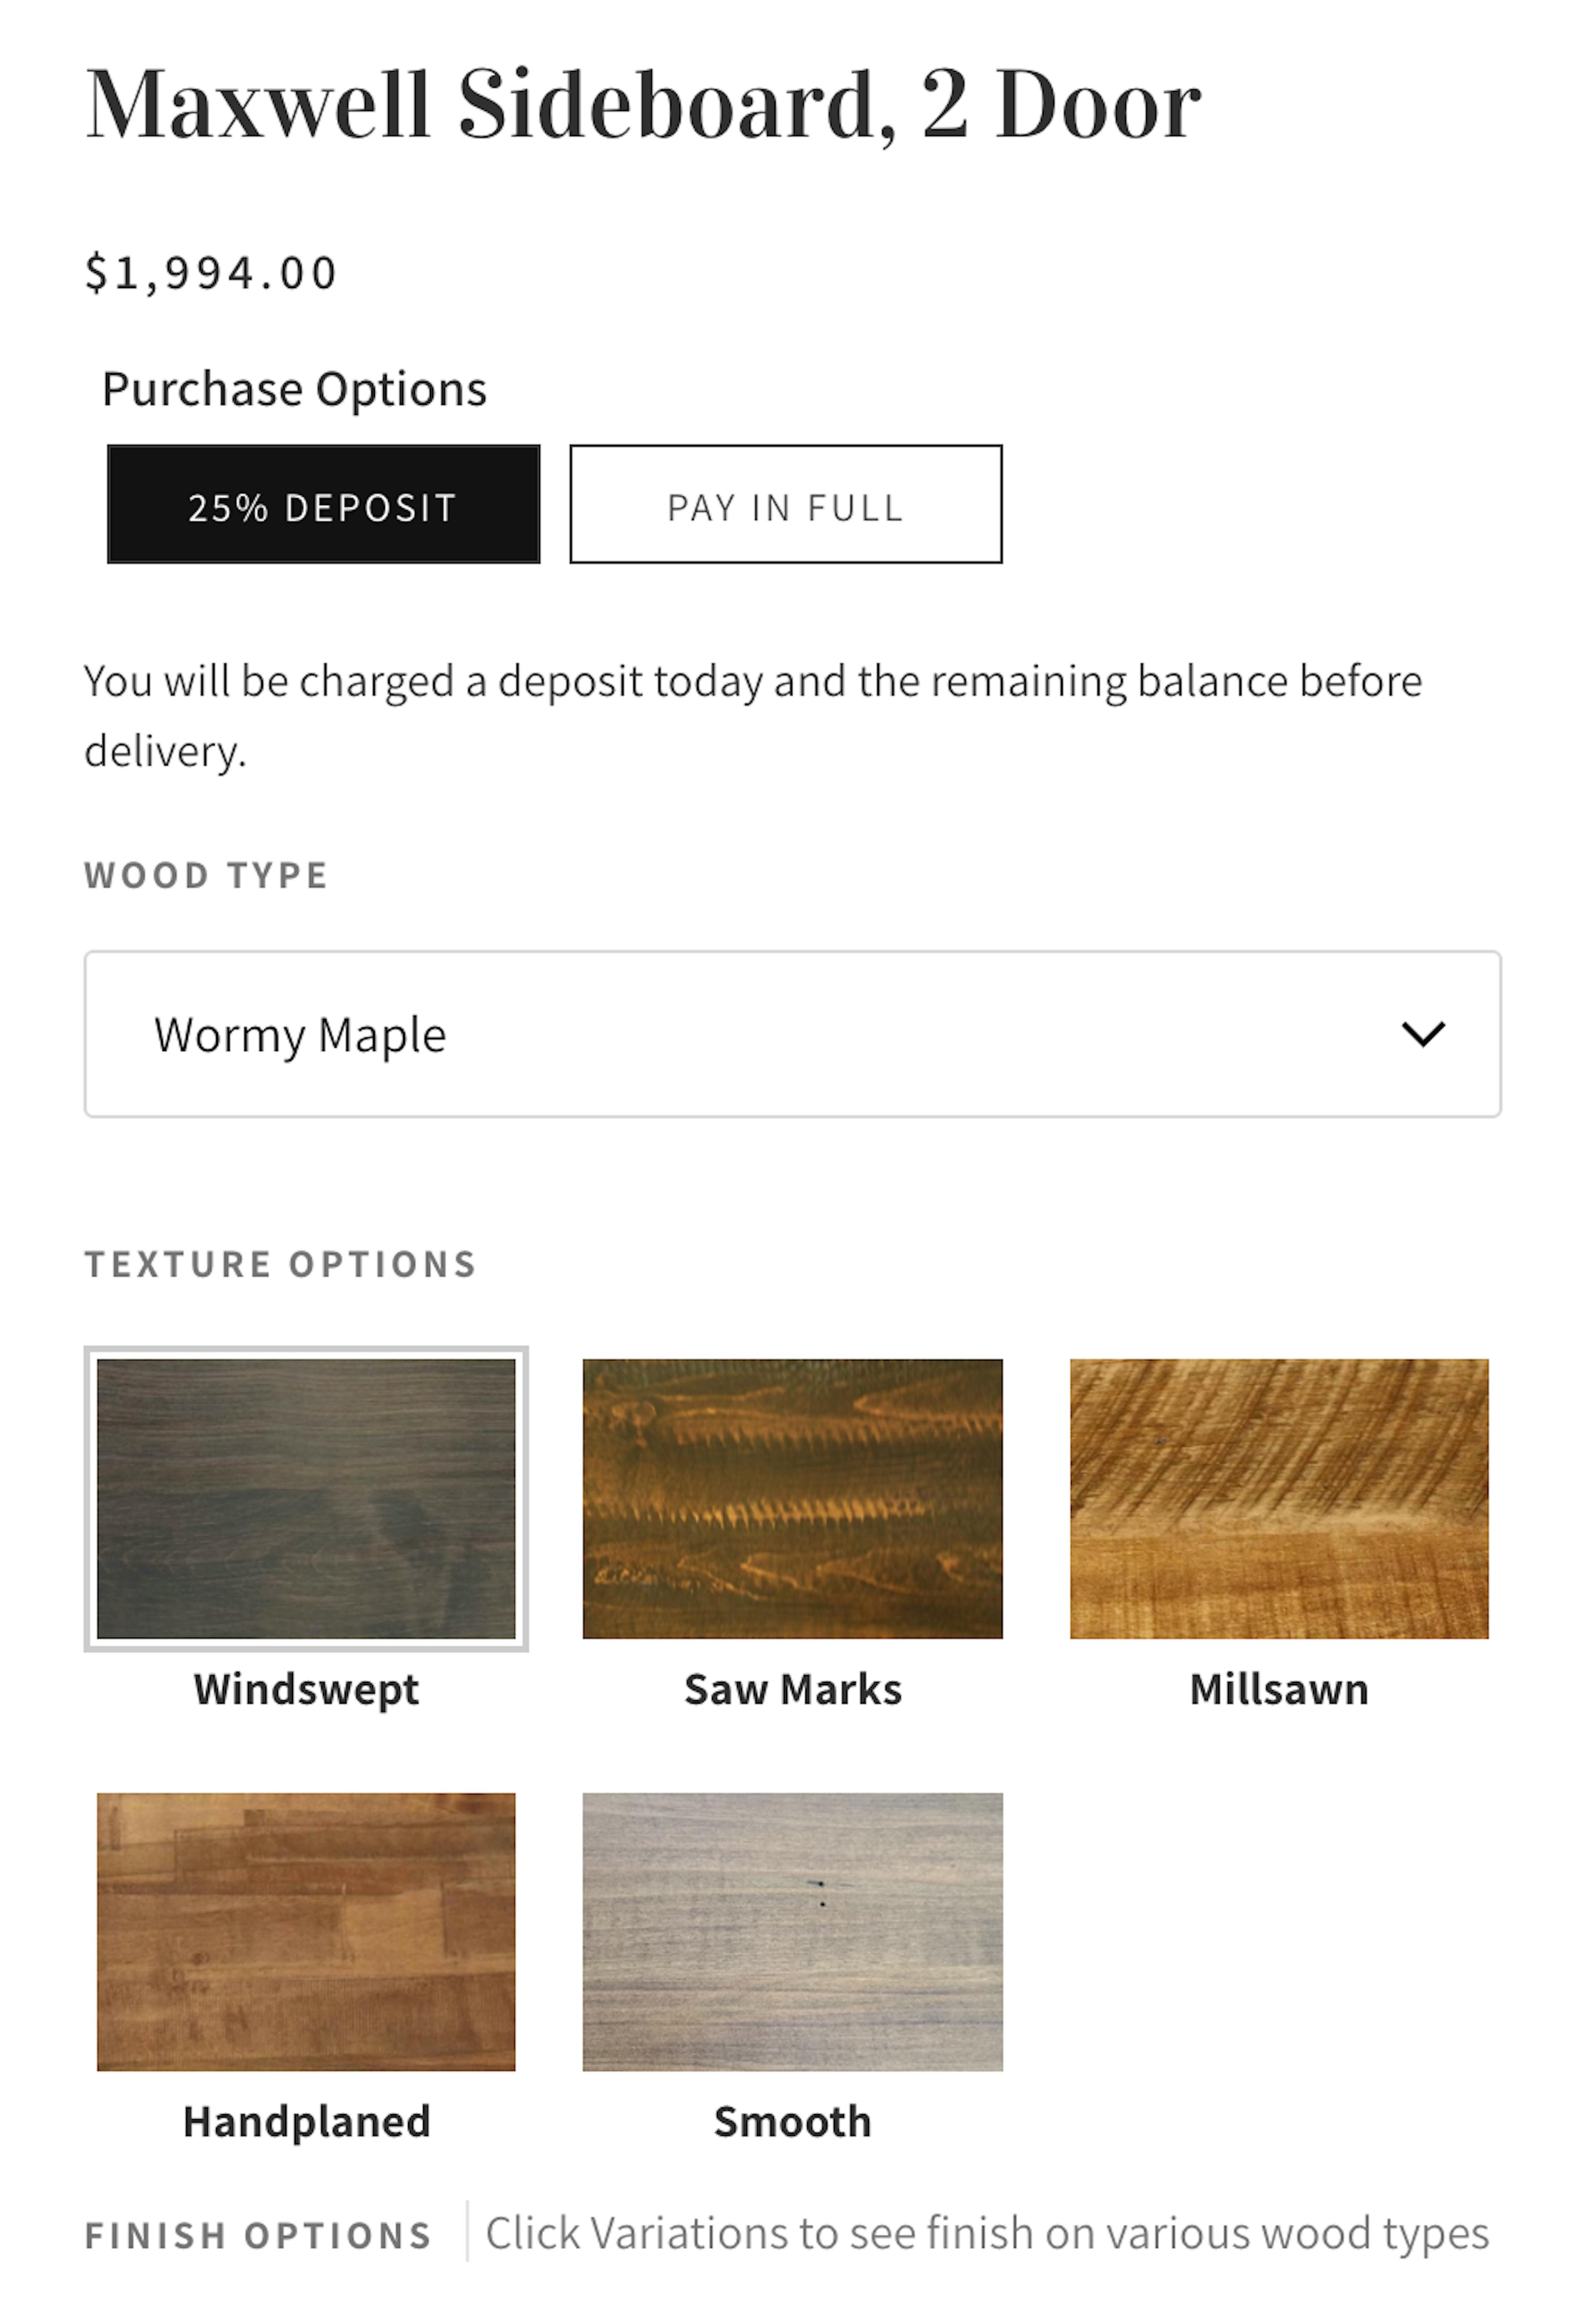Choose the Millsawn texture swatch image
This screenshot has width=1596, height=2297.
click(x=1278, y=1497)
